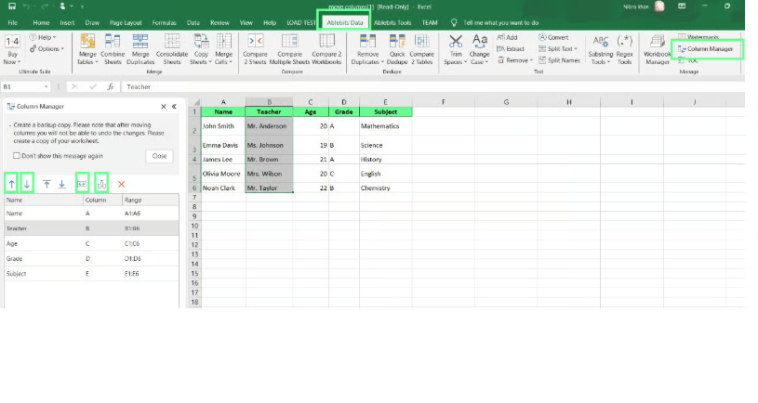Click the Column Manager button in ribbon
The width and height of the screenshot is (758, 403).
pos(711,48)
